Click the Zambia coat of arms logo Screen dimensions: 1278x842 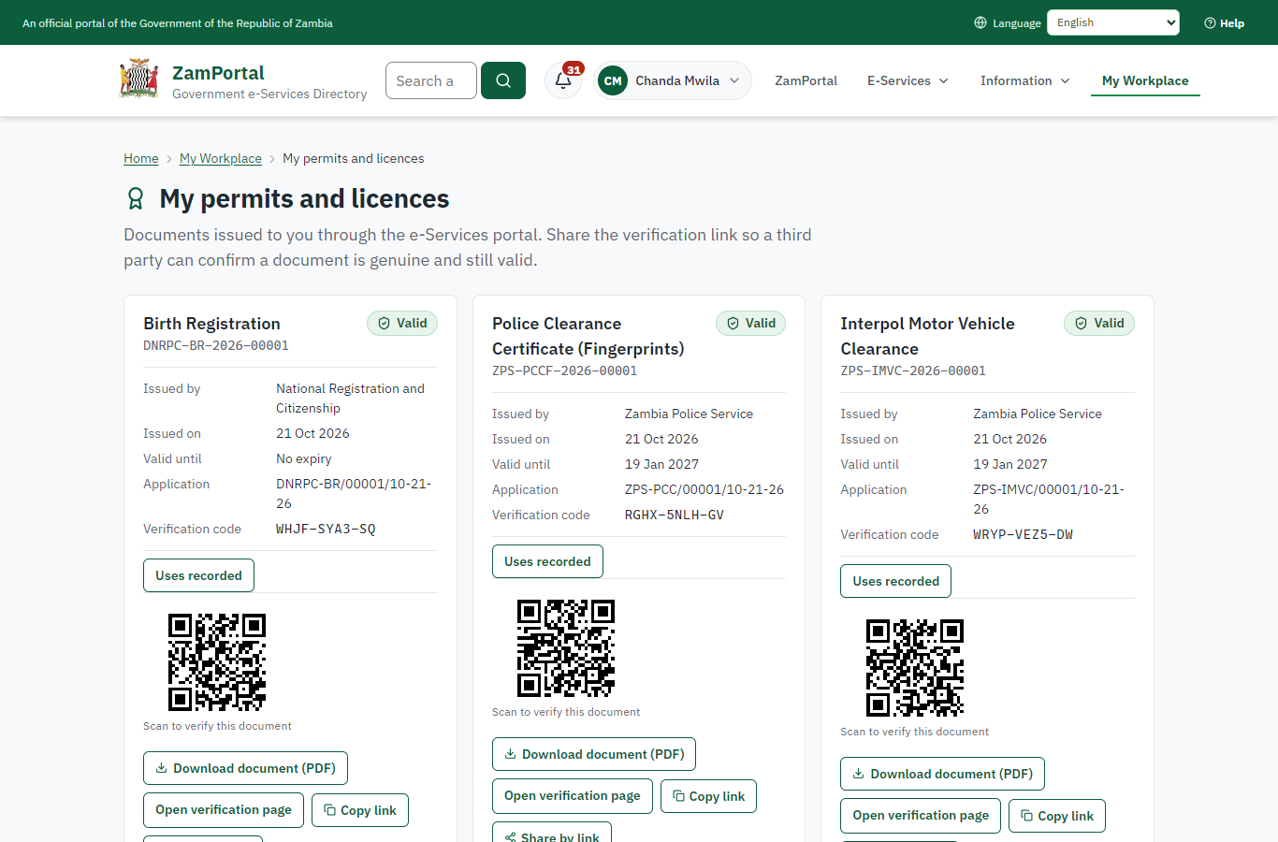click(x=138, y=80)
